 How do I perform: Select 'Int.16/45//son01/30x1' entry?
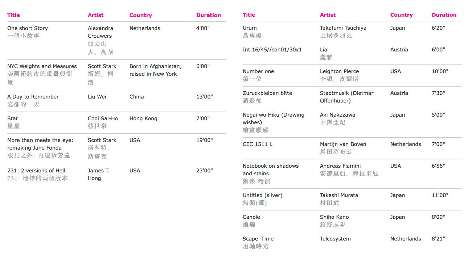(272, 50)
